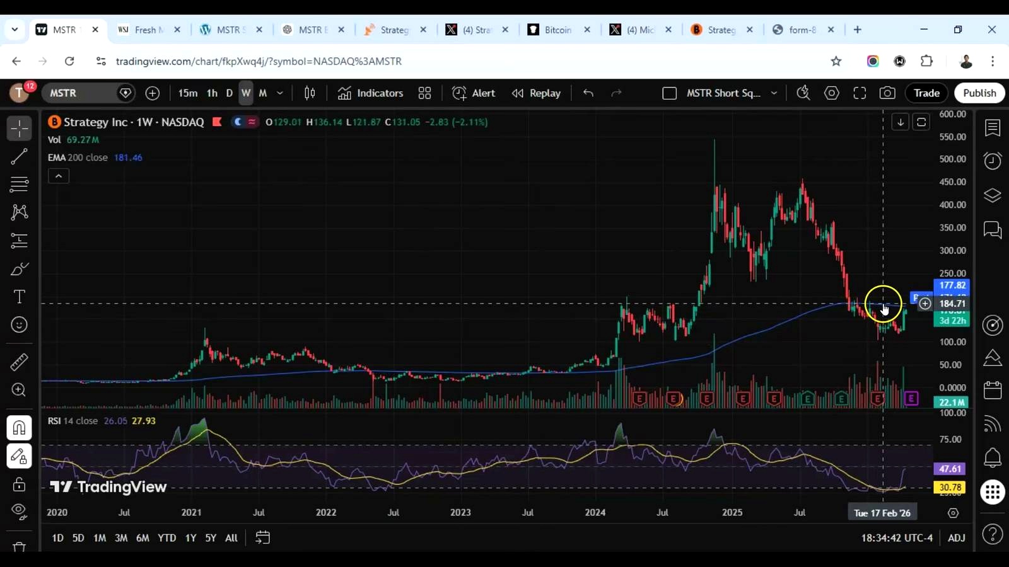
Task: Open the candlestick chart type selector
Action: tap(310, 93)
